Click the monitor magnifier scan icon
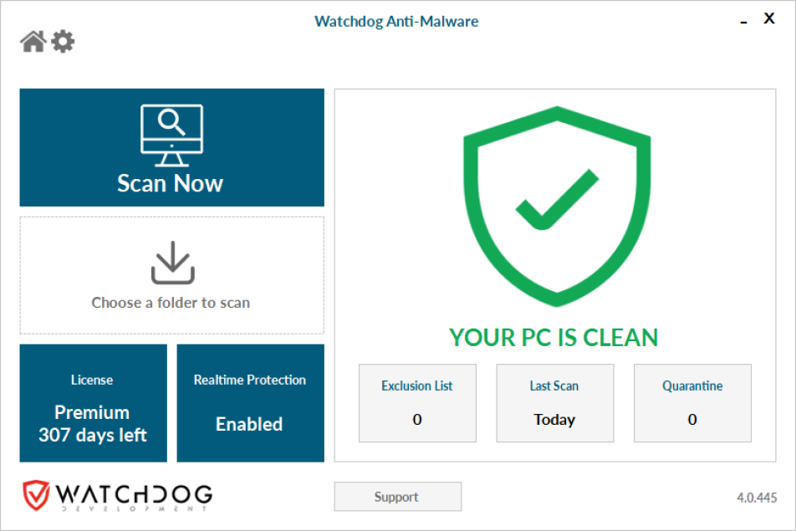The image size is (796, 531). [x=171, y=135]
